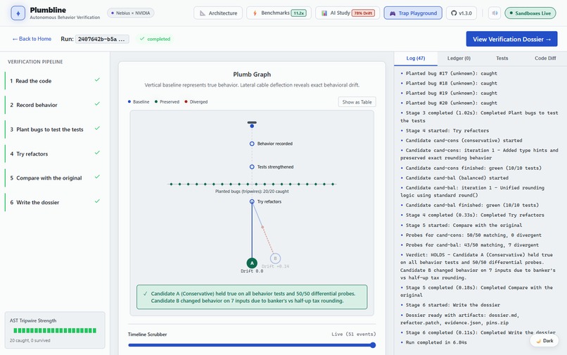Click the Plumbline logo icon
This screenshot has height=355, width=567.
point(18,13)
